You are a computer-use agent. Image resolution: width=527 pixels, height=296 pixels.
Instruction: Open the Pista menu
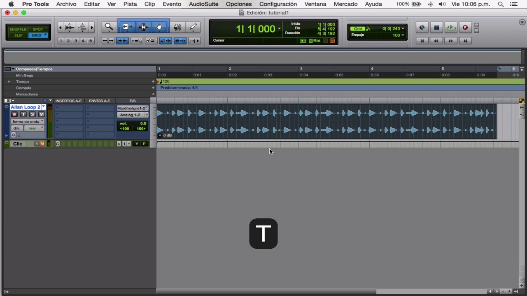130,4
